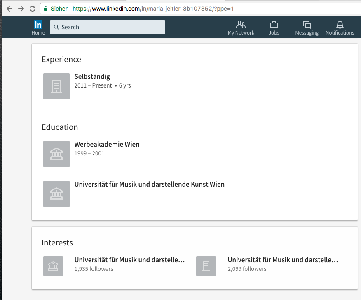Click the '1999 – 2001' date text
The width and height of the screenshot is (361, 300).
(89, 153)
